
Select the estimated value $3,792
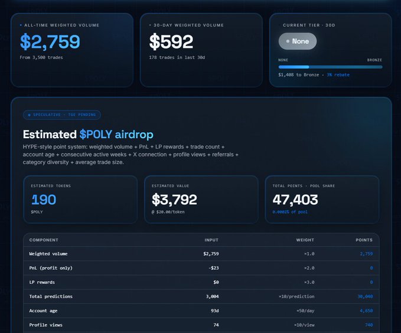point(174,200)
